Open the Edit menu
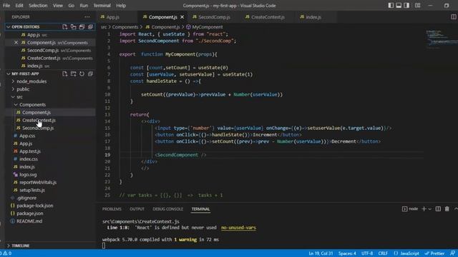The image size is (458, 257). 19,6
